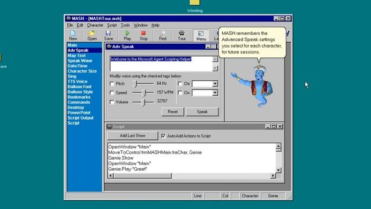This screenshot has width=371, height=209.
Task: Click the Speed slider handle
Action: 144,93
